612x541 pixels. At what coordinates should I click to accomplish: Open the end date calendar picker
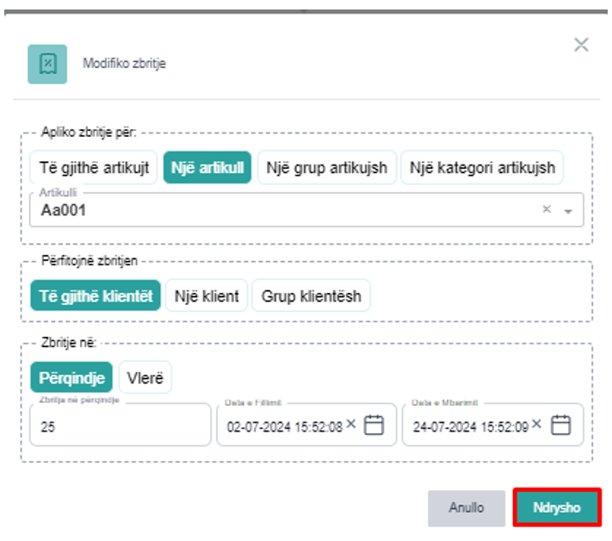pos(560,425)
